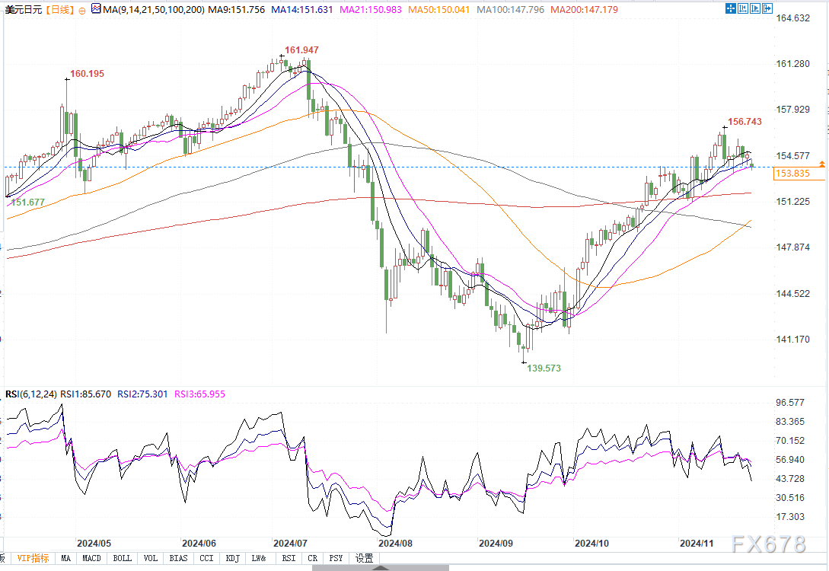Click the 2024/08 date axis label

(395, 544)
